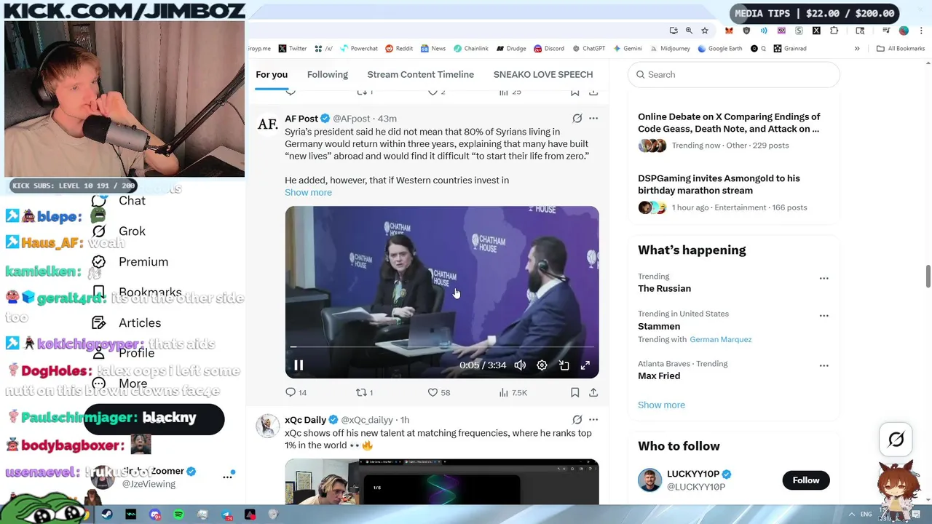This screenshot has width=932, height=524.
Task: Enter fullscreen on the AF Post video
Action: point(585,365)
